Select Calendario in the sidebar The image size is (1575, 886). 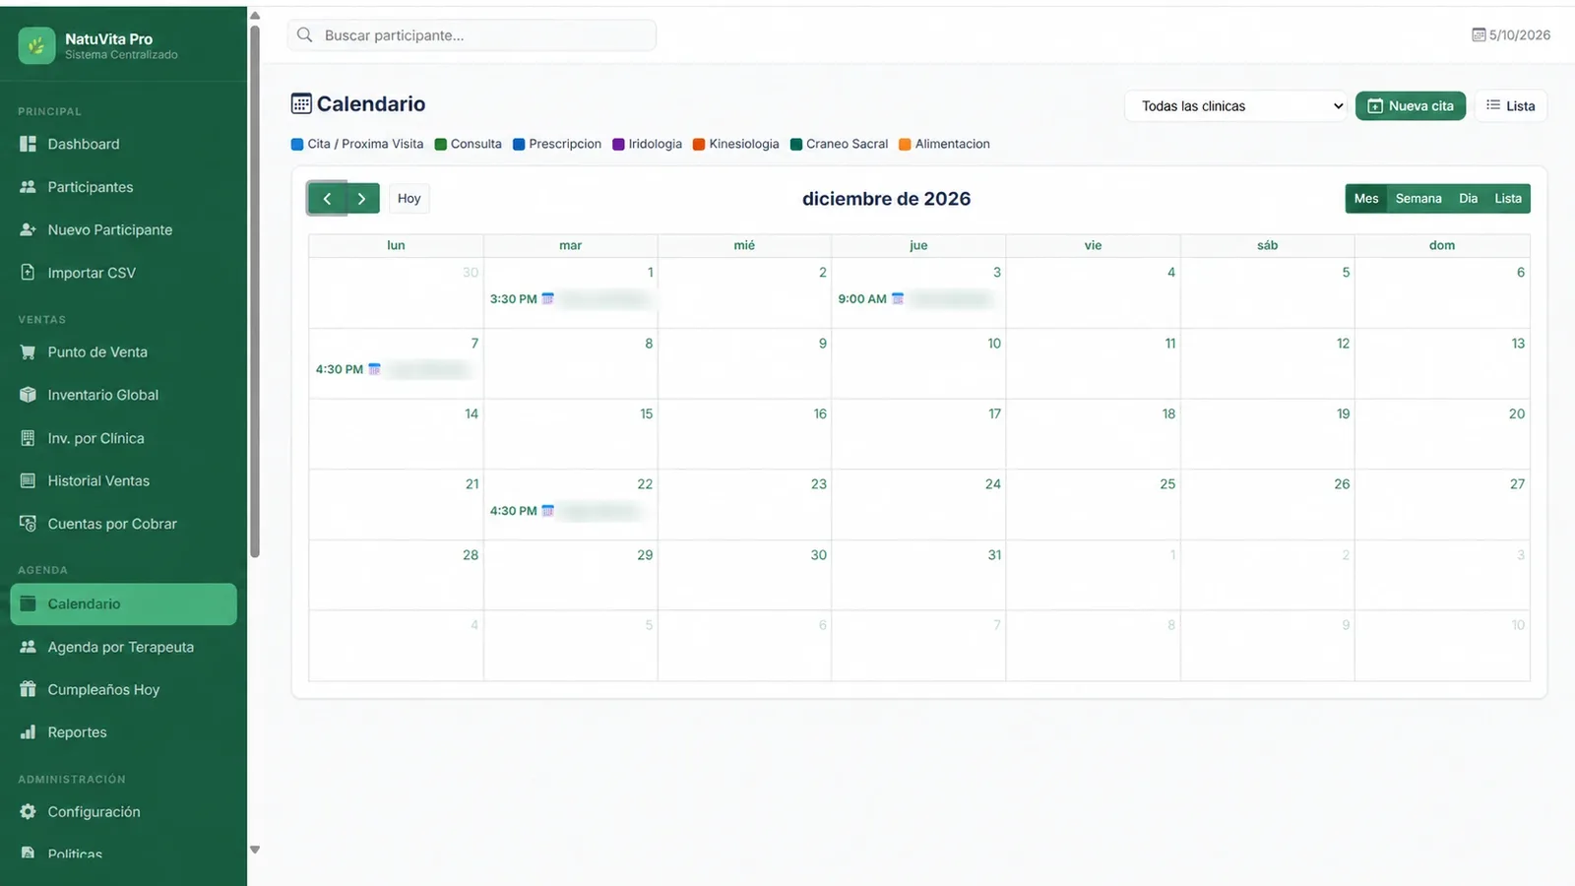[123, 603]
